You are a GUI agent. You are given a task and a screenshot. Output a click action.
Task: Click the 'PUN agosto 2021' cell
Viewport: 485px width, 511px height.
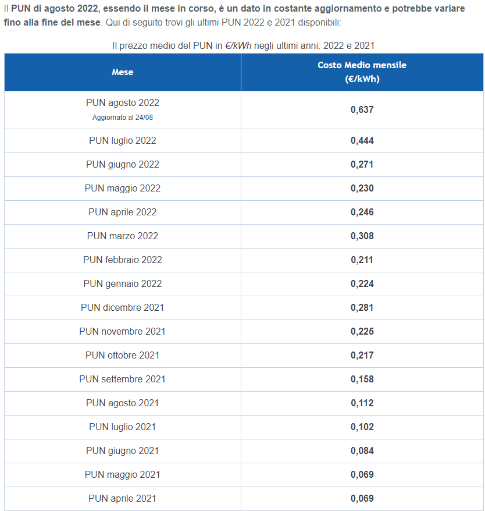click(123, 403)
